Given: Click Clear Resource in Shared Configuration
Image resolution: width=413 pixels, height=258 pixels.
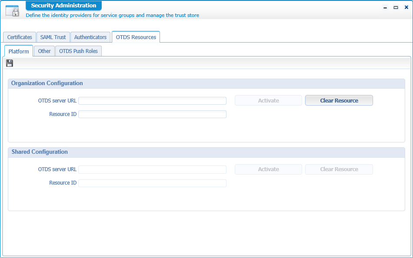Looking at the screenshot, I should coord(339,169).
